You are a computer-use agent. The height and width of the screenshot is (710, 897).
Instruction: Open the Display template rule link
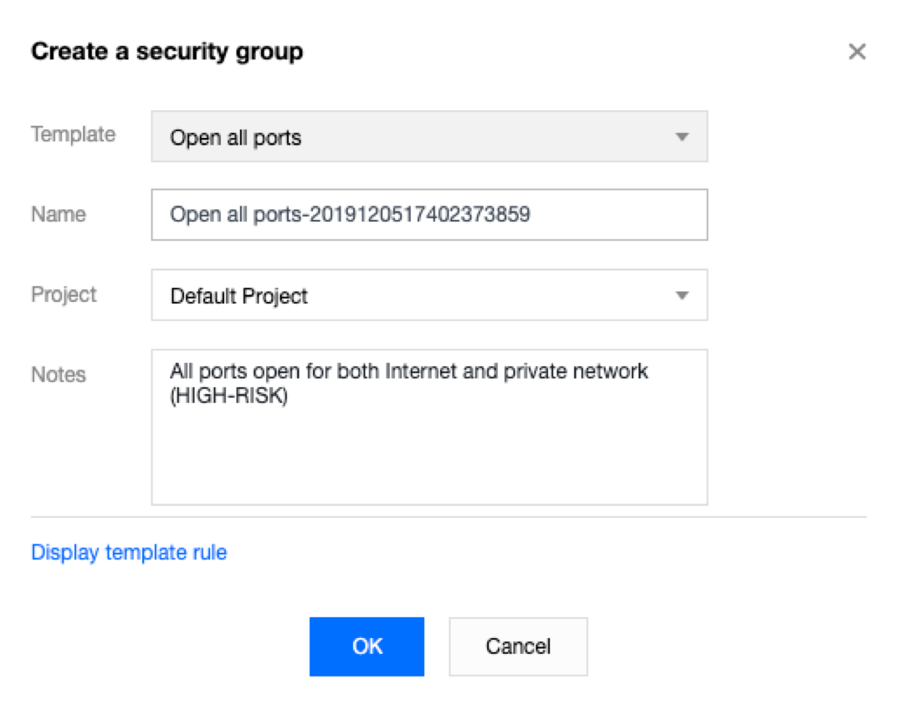pyautogui.click(x=129, y=553)
